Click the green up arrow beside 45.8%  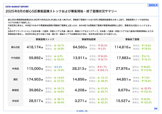[x=142, y=67]
